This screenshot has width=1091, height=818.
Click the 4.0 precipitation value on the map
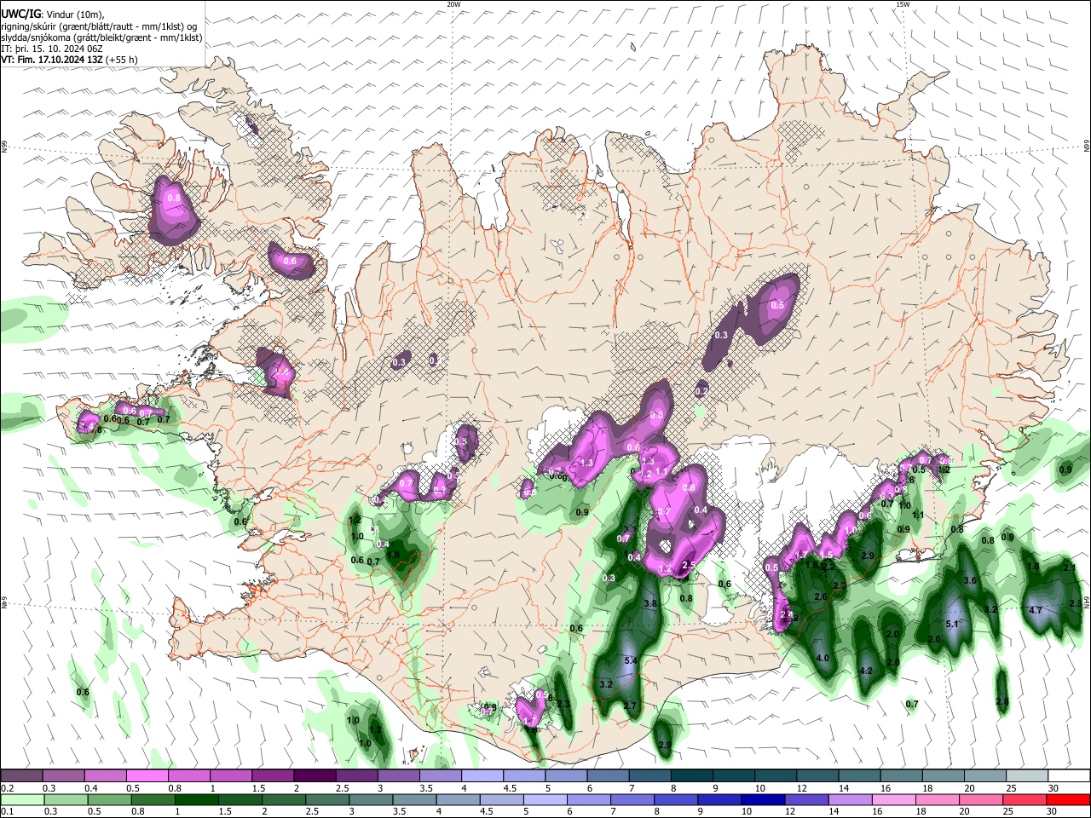[x=823, y=658]
